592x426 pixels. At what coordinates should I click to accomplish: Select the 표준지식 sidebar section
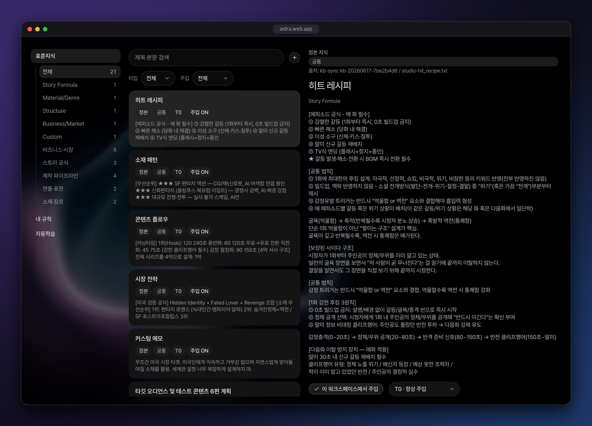[x=75, y=56]
